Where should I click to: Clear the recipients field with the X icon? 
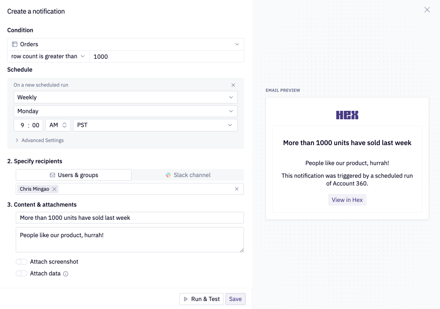click(237, 189)
